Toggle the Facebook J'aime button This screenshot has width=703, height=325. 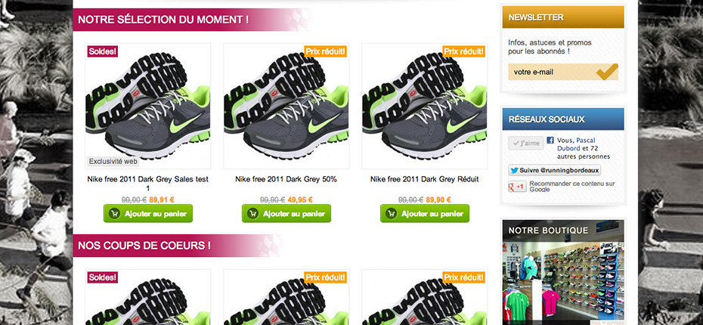click(x=526, y=143)
